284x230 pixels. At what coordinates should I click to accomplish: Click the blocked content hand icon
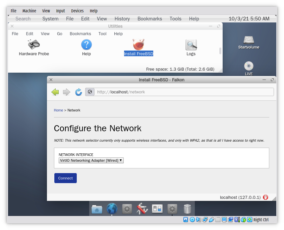pos(266,197)
